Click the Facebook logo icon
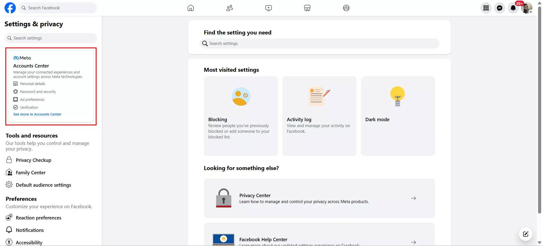The width and height of the screenshot is (542, 246). point(10,8)
